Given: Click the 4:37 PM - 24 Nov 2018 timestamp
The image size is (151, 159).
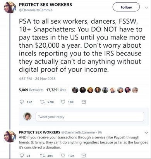Looking at the screenshot, I should 37,79.
